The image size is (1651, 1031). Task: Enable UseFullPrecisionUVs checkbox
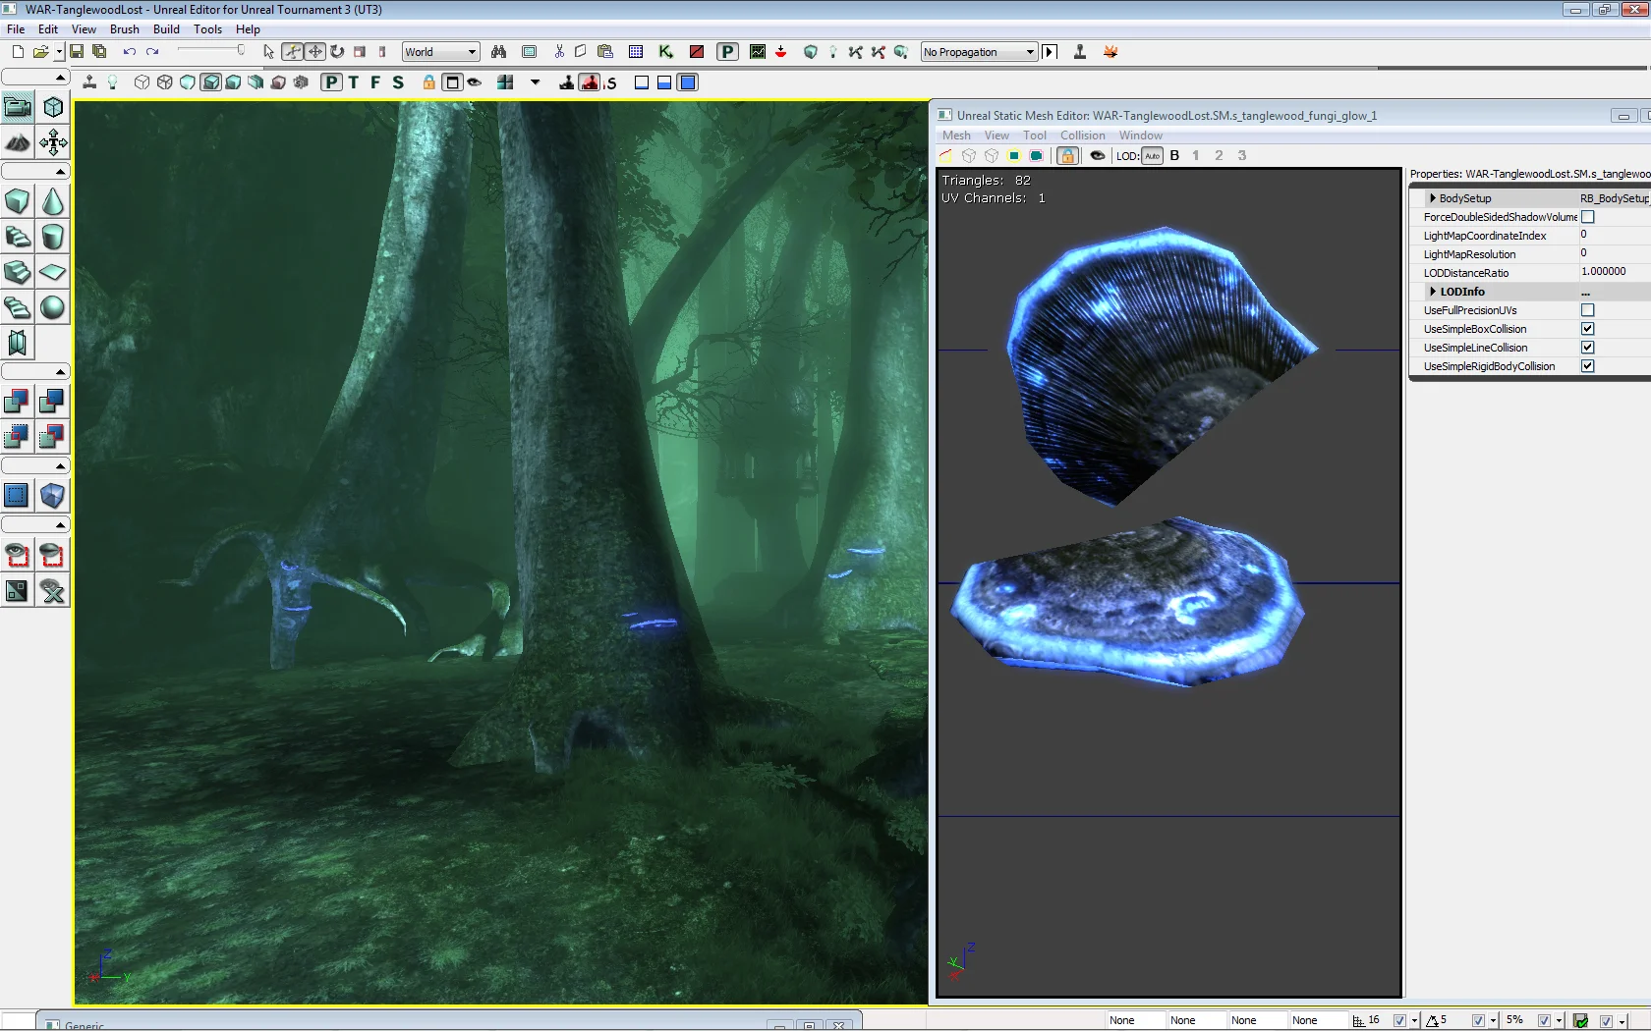pos(1587,310)
